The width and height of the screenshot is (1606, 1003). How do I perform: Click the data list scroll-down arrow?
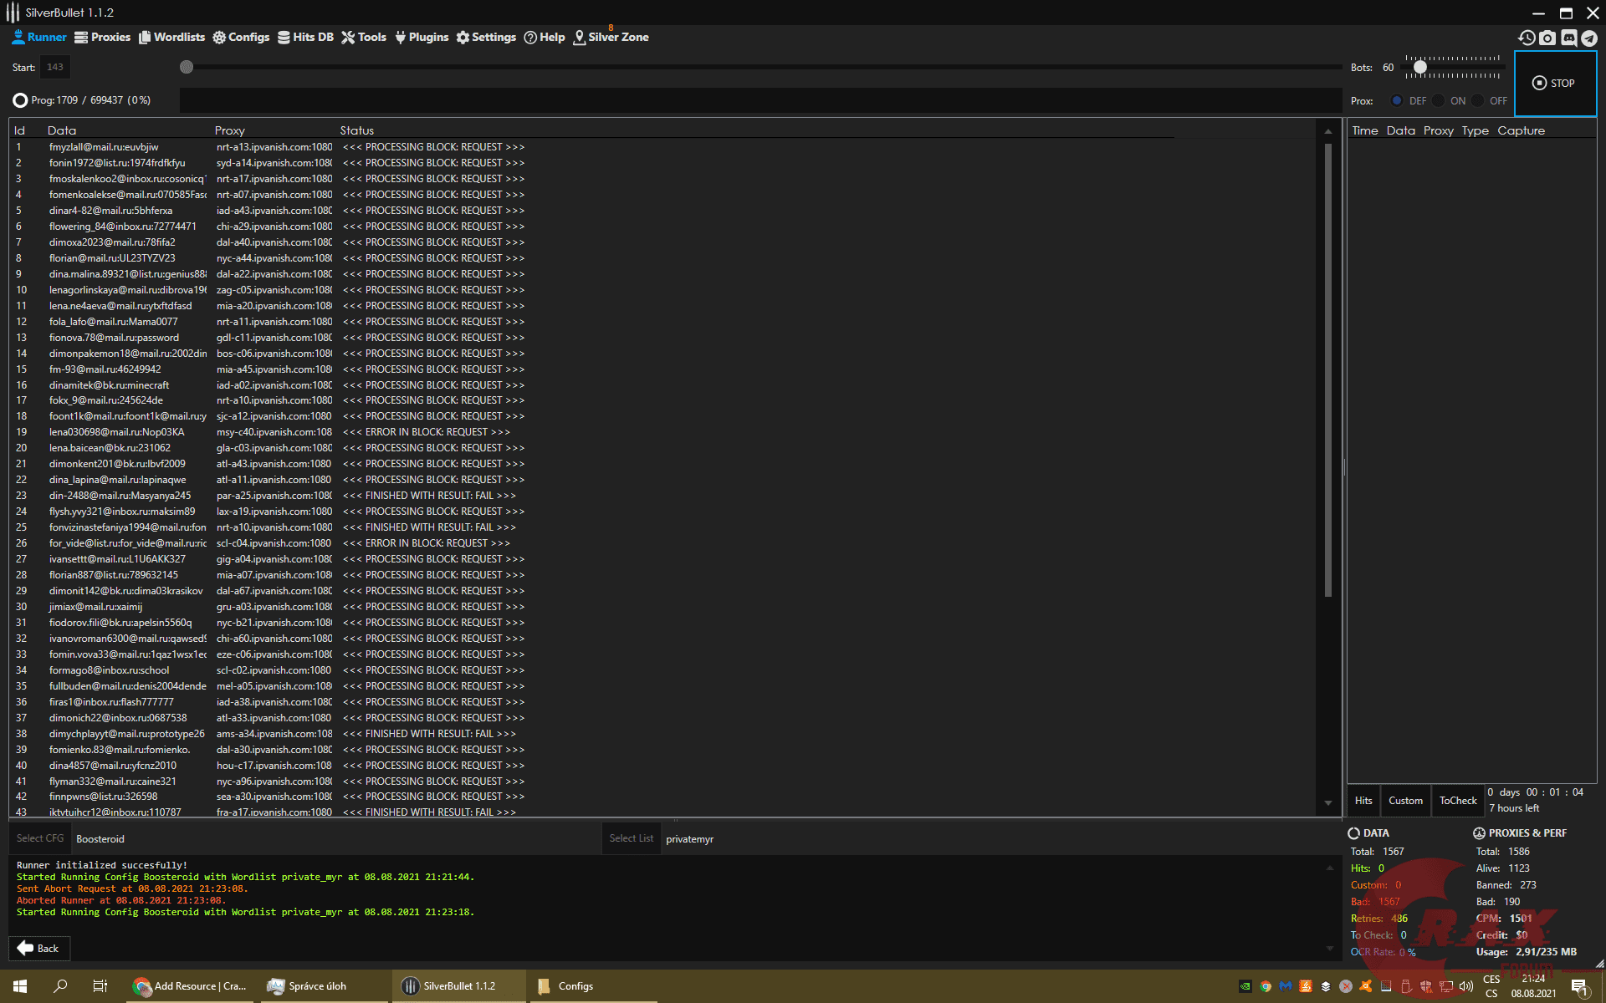click(1327, 803)
